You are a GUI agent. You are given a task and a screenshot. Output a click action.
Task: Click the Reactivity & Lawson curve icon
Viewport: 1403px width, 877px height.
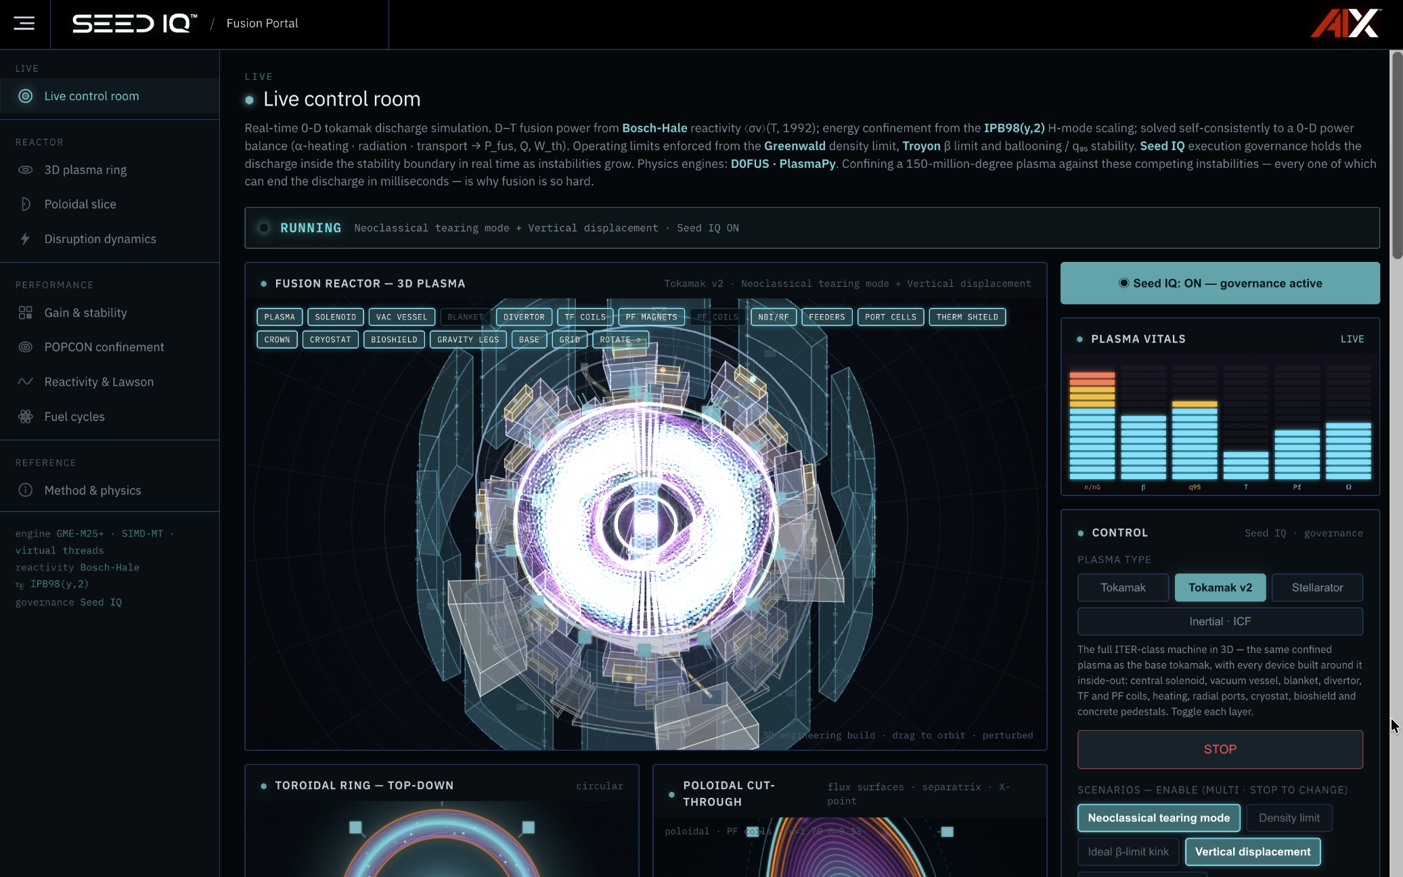26,382
